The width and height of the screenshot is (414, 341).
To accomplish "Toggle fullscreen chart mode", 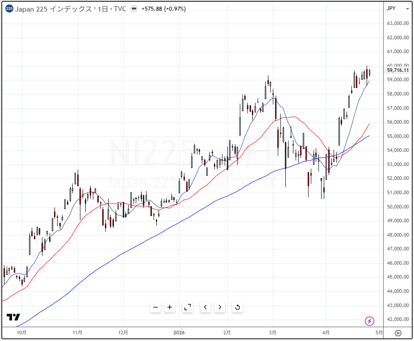I will (188, 307).
